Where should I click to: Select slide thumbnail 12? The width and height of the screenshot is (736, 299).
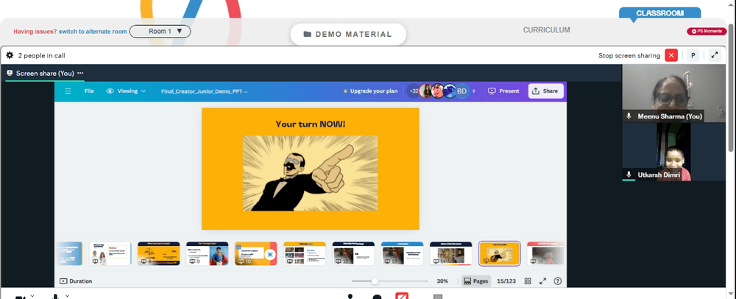(x=353, y=253)
